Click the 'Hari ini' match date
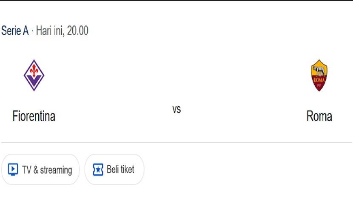The height and width of the screenshot is (198, 353). [x=49, y=31]
